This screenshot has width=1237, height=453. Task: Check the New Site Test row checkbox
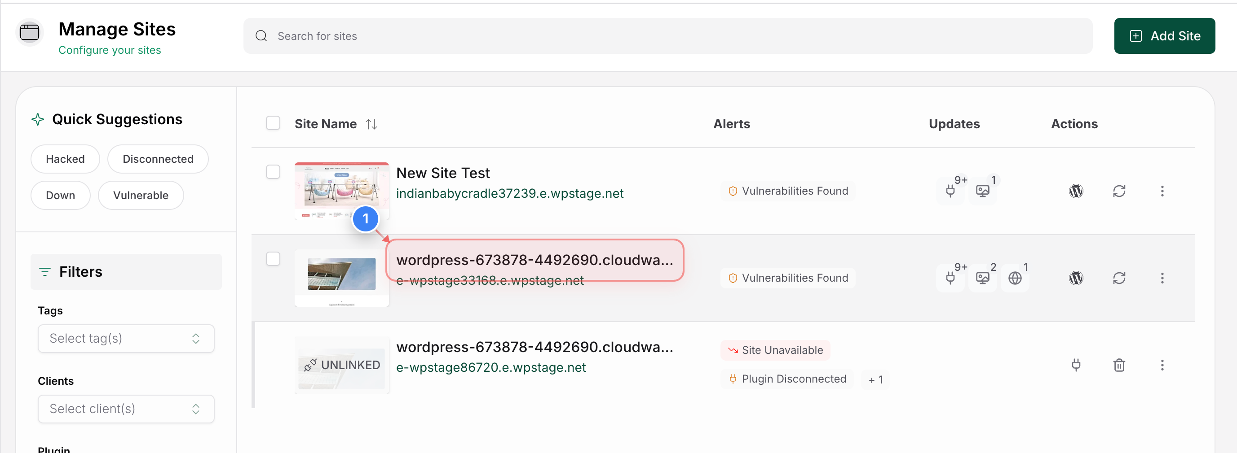tap(273, 172)
